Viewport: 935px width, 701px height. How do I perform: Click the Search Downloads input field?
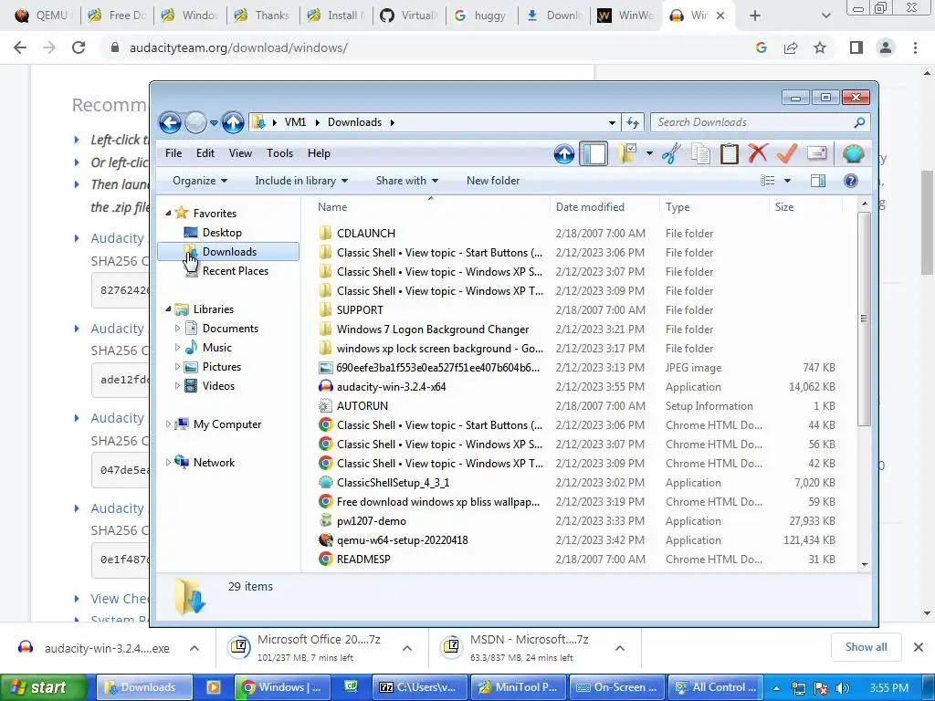753,122
